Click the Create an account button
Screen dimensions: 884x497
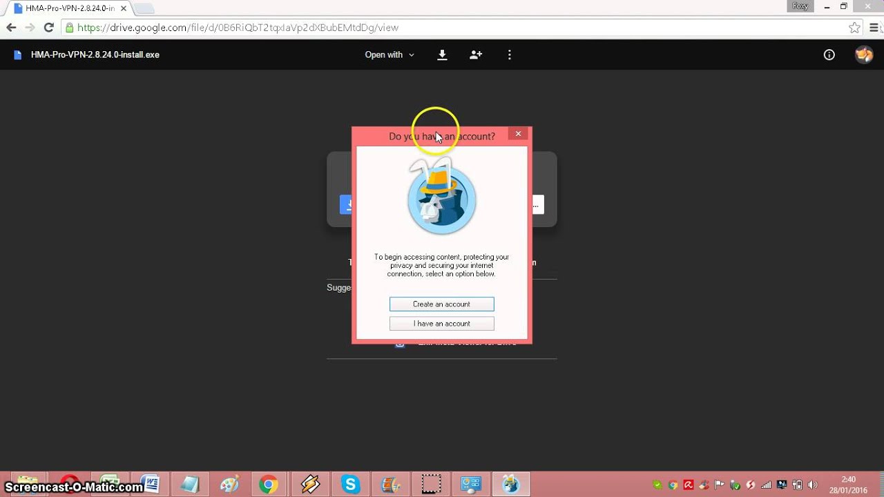pos(442,304)
